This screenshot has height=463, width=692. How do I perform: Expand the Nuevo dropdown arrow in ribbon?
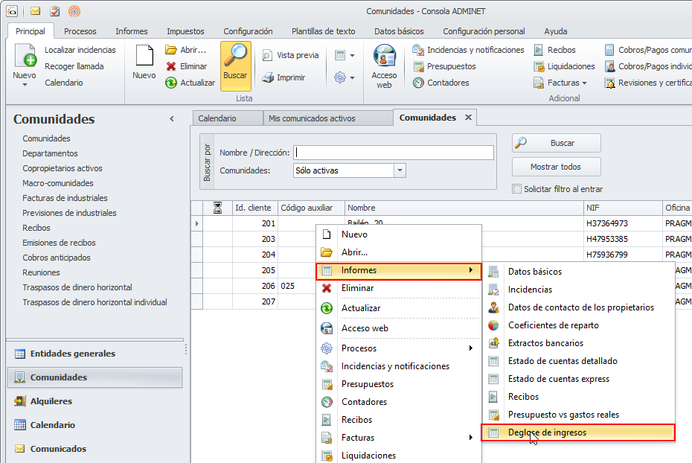coord(25,85)
